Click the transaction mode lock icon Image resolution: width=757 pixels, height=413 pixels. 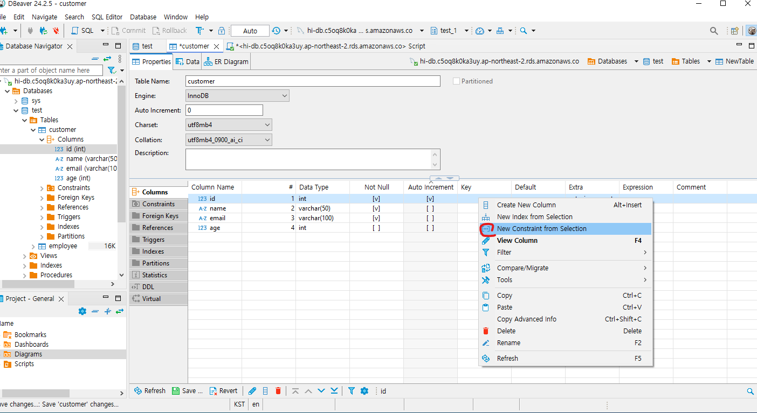(221, 31)
